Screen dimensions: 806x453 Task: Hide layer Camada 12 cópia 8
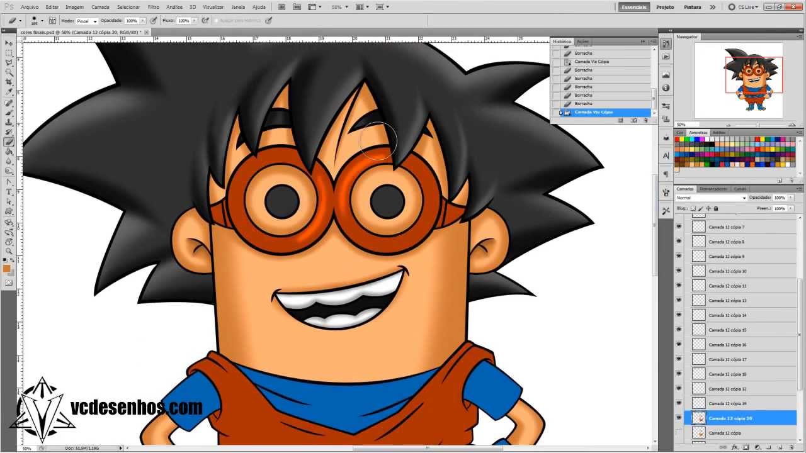pos(679,242)
